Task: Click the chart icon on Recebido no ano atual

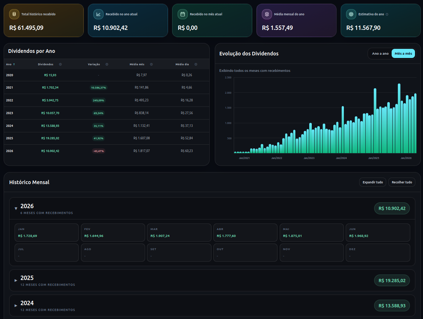Action: click(98, 14)
